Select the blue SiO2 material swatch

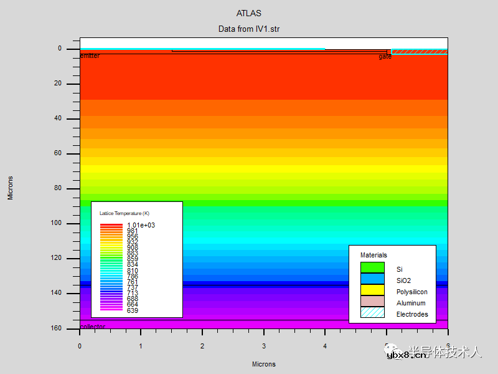tap(372, 279)
